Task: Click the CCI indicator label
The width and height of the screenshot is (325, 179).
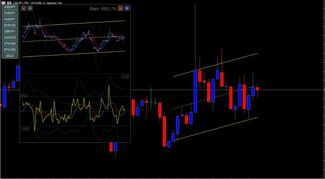Action: [x=125, y=77]
